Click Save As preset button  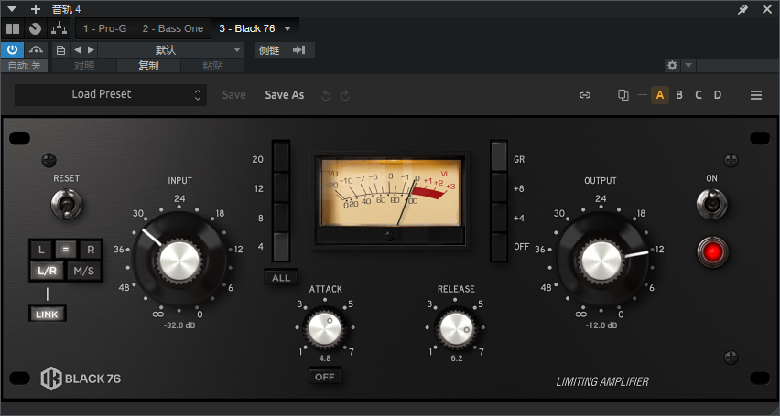(285, 95)
